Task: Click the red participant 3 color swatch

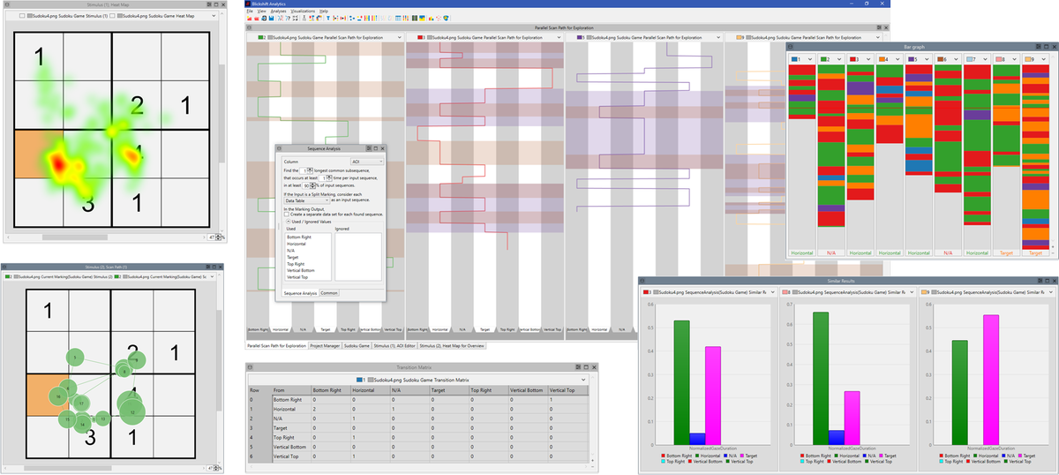Action: [x=419, y=38]
